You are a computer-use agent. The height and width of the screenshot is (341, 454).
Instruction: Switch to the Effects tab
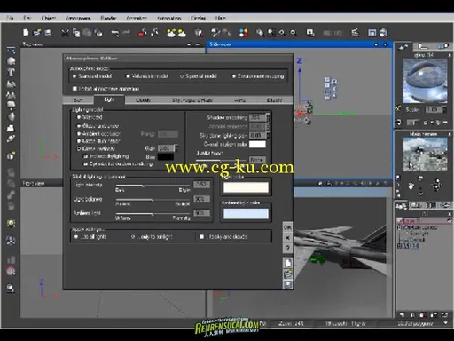[274, 100]
